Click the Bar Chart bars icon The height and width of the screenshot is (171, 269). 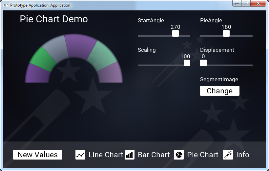click(130, 155)
